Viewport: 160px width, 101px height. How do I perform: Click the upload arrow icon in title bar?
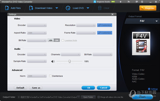coord(121,2)
